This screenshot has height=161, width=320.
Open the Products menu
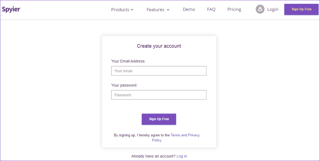coord(120,9)
